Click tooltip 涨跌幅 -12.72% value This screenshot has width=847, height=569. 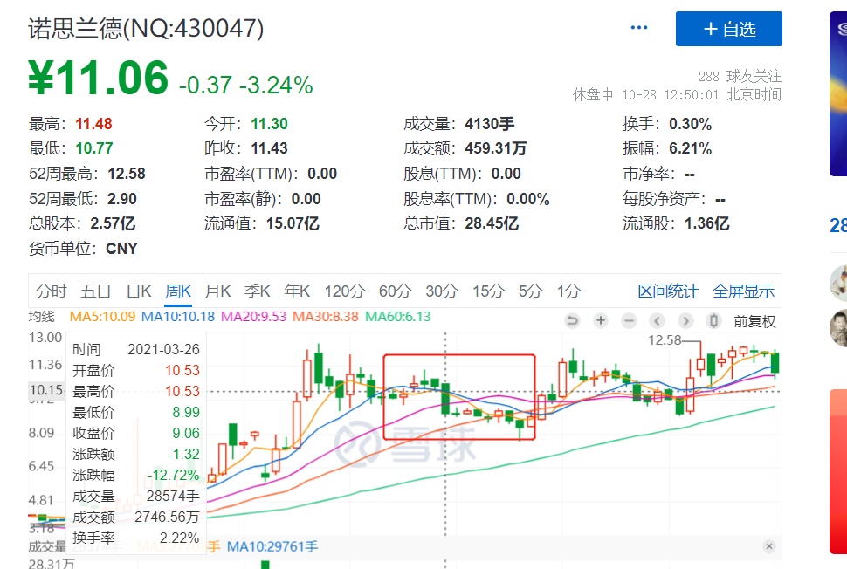coord(173,475)
